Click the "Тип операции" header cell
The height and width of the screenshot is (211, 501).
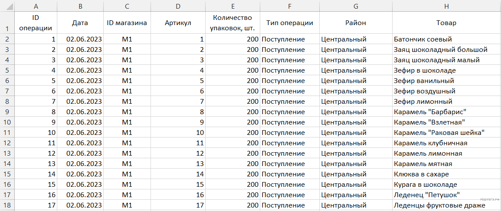point(289,23)
